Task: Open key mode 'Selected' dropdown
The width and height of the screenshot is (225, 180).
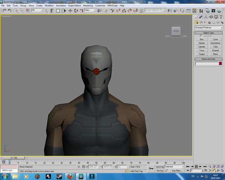Action: tap(174, 166)
